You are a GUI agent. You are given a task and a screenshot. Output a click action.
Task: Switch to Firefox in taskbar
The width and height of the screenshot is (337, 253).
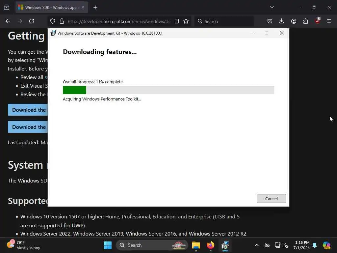211,245
